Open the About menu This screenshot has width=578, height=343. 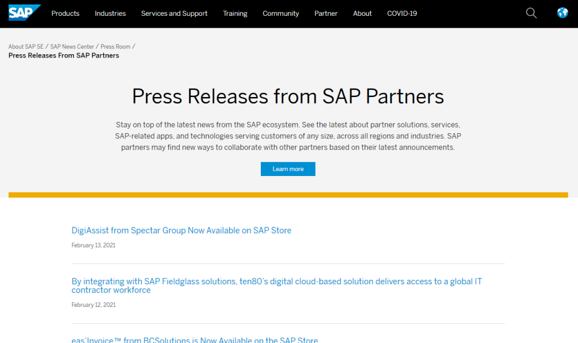tap(362, 14)
